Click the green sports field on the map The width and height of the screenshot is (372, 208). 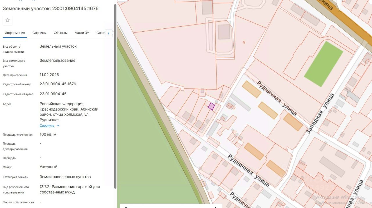(x=323, y=64)
